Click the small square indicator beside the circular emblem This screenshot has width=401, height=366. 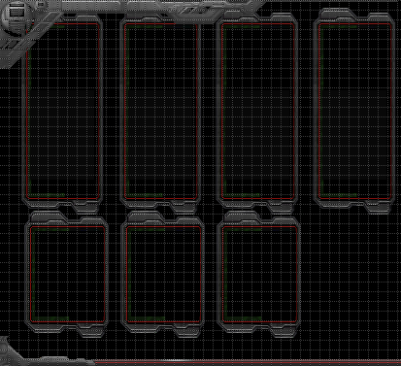tap(41, 5)
